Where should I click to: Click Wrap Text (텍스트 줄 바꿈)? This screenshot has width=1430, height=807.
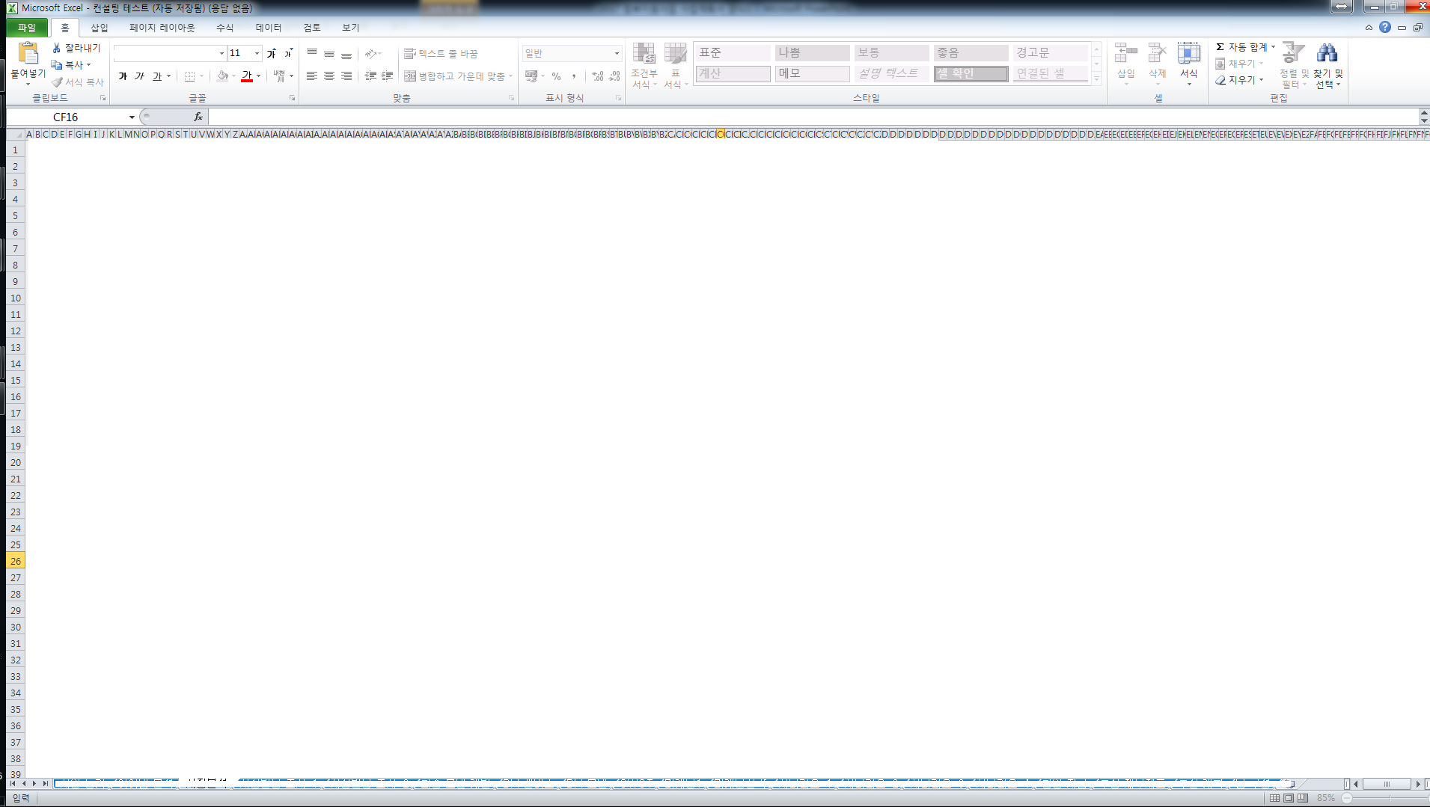[441, 54]
